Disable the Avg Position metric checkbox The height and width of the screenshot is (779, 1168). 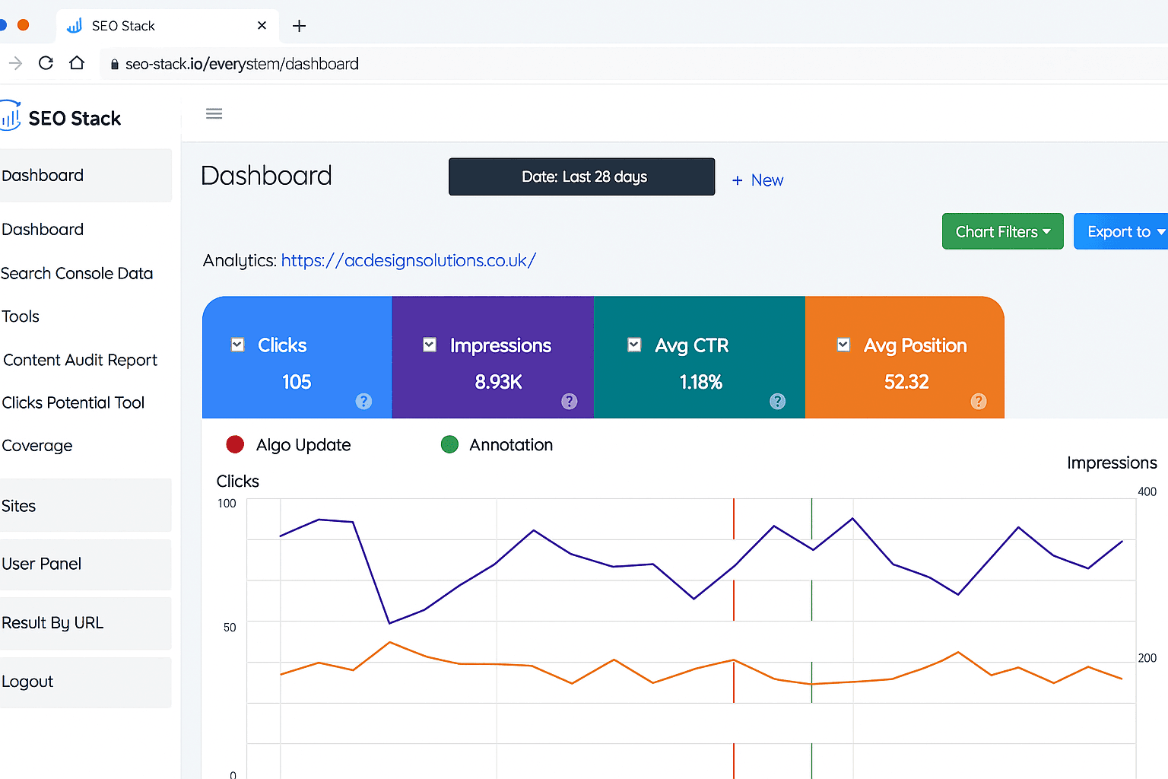point(843,345)
